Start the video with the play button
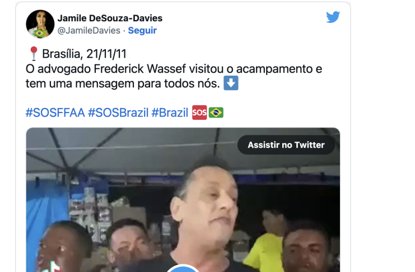The height and width of the screenshot is (272, 415). point(183,268)
